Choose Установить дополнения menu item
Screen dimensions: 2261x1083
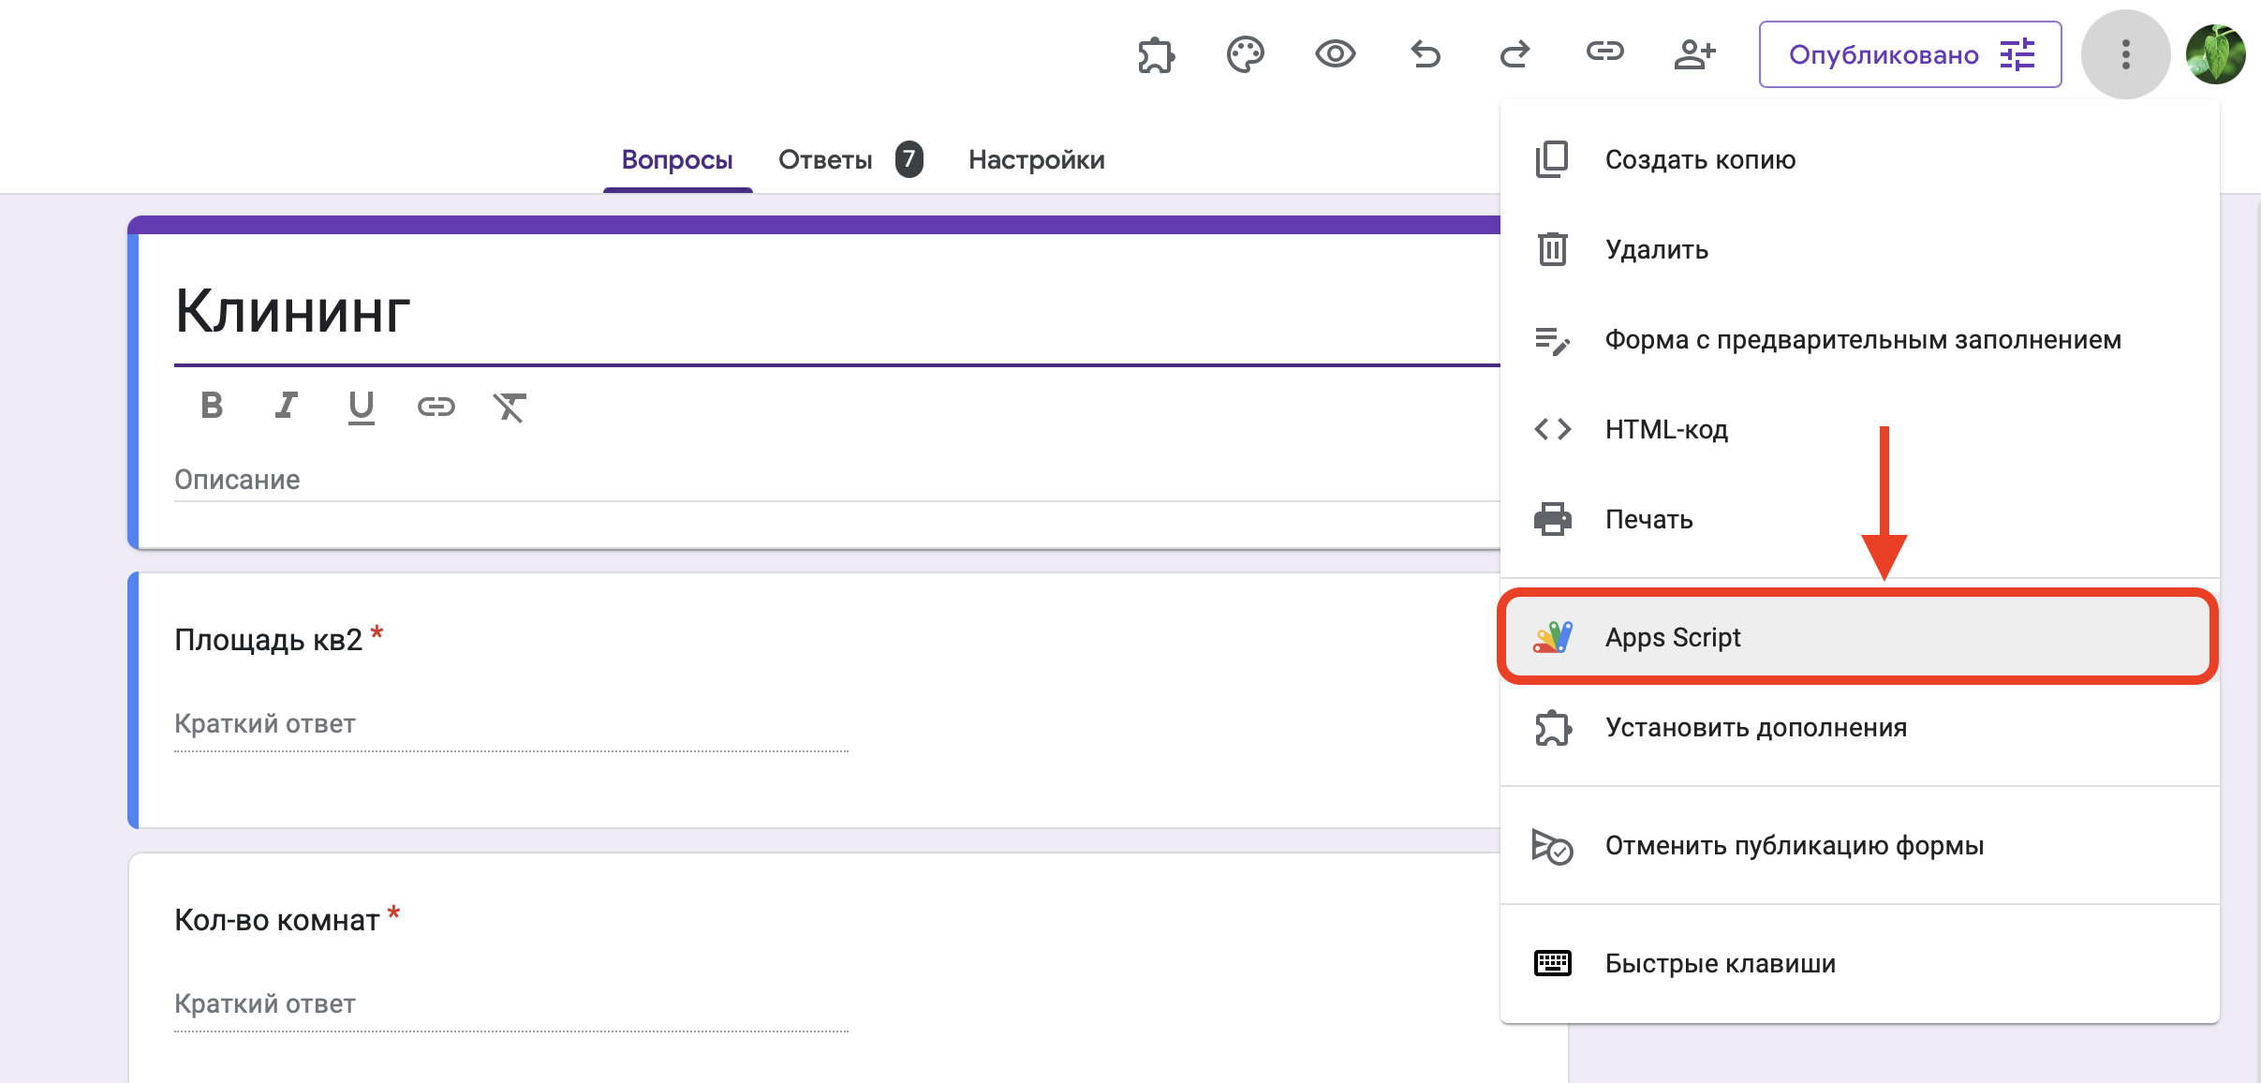(1859, 728)
